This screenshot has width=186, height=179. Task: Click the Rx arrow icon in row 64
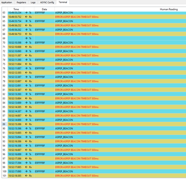coord(27,17)
